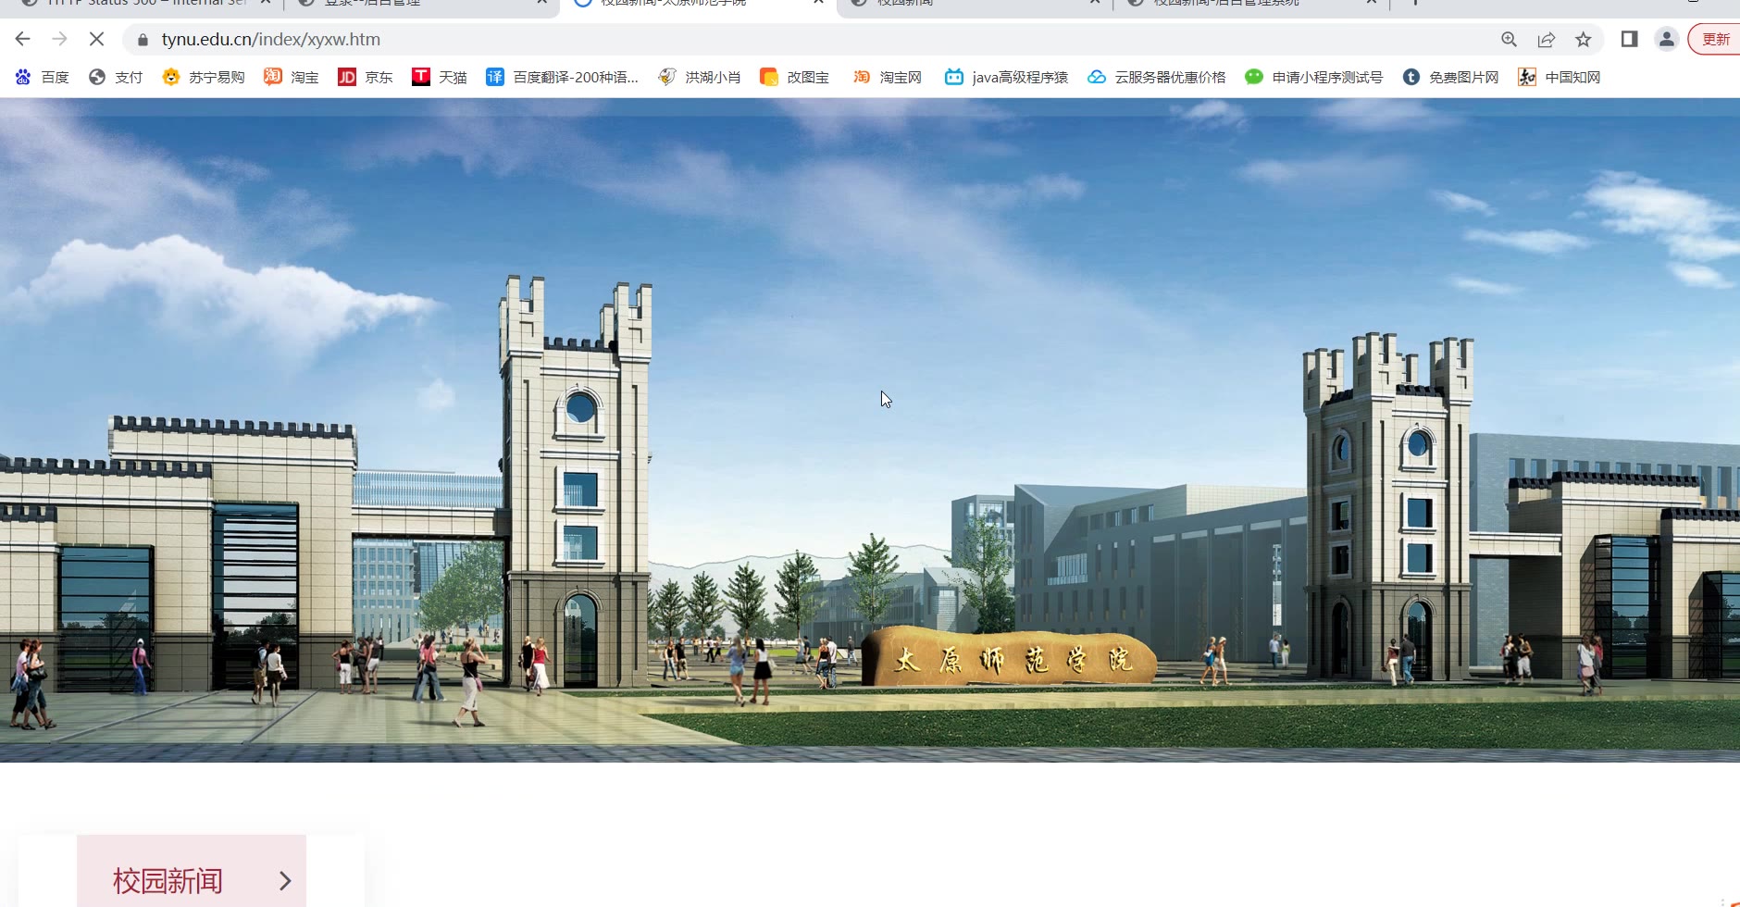Viewport: 1740px width, 907px height.
Task: Open the 中国知网 bookmark
Action: tap(1560, 77)
